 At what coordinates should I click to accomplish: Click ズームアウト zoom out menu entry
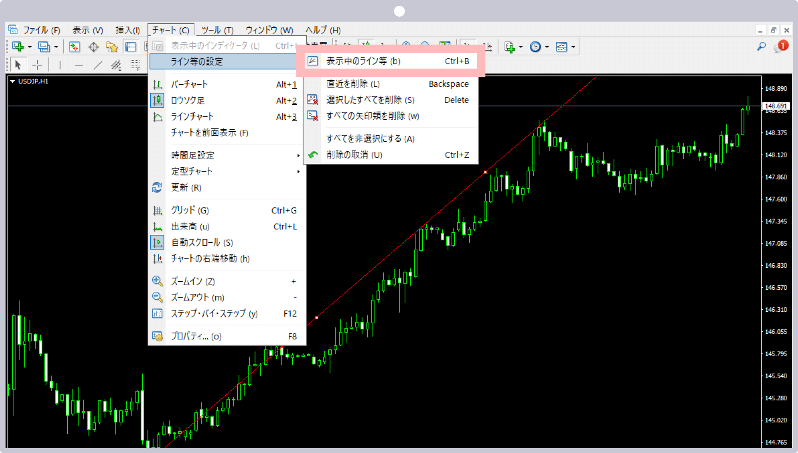tap(227, 298)
